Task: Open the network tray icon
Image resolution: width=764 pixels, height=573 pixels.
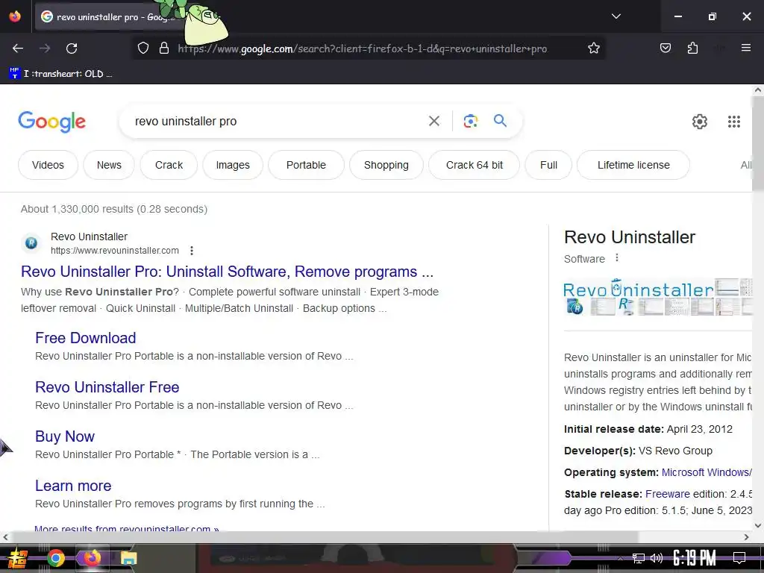Action: tap(638, 558)
